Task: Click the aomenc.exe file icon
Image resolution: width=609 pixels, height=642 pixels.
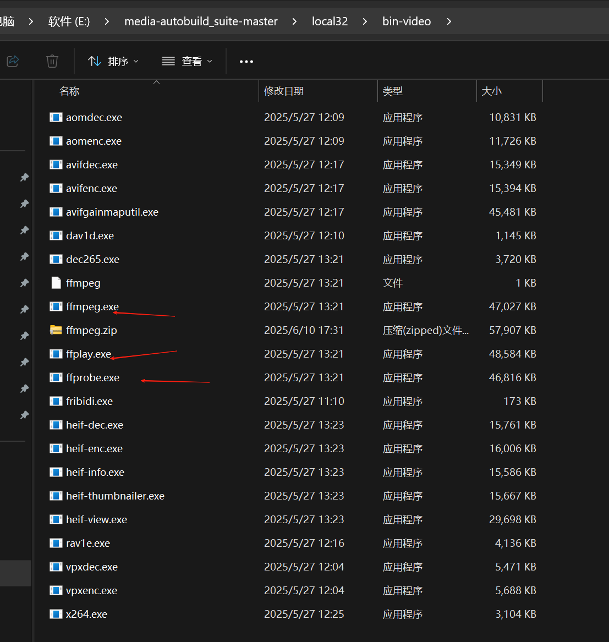Action: [56, 141]
